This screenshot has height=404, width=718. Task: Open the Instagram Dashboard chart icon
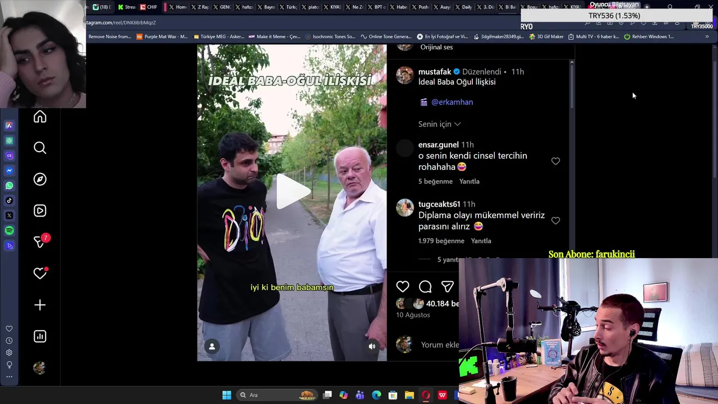click(40, 336)
